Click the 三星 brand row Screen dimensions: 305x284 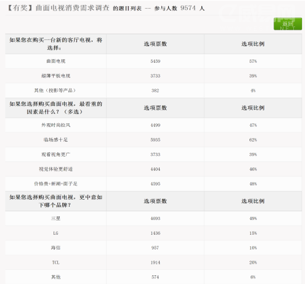click(153, 219)
